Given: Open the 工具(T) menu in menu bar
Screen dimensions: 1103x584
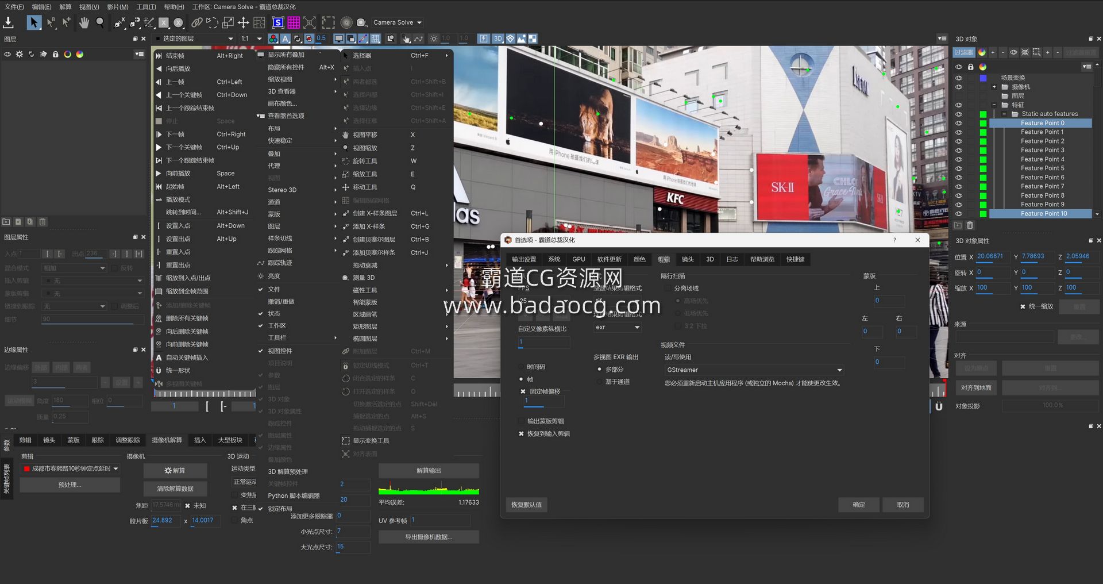Looking at the screenshot, I should click(x=146, y=7).
